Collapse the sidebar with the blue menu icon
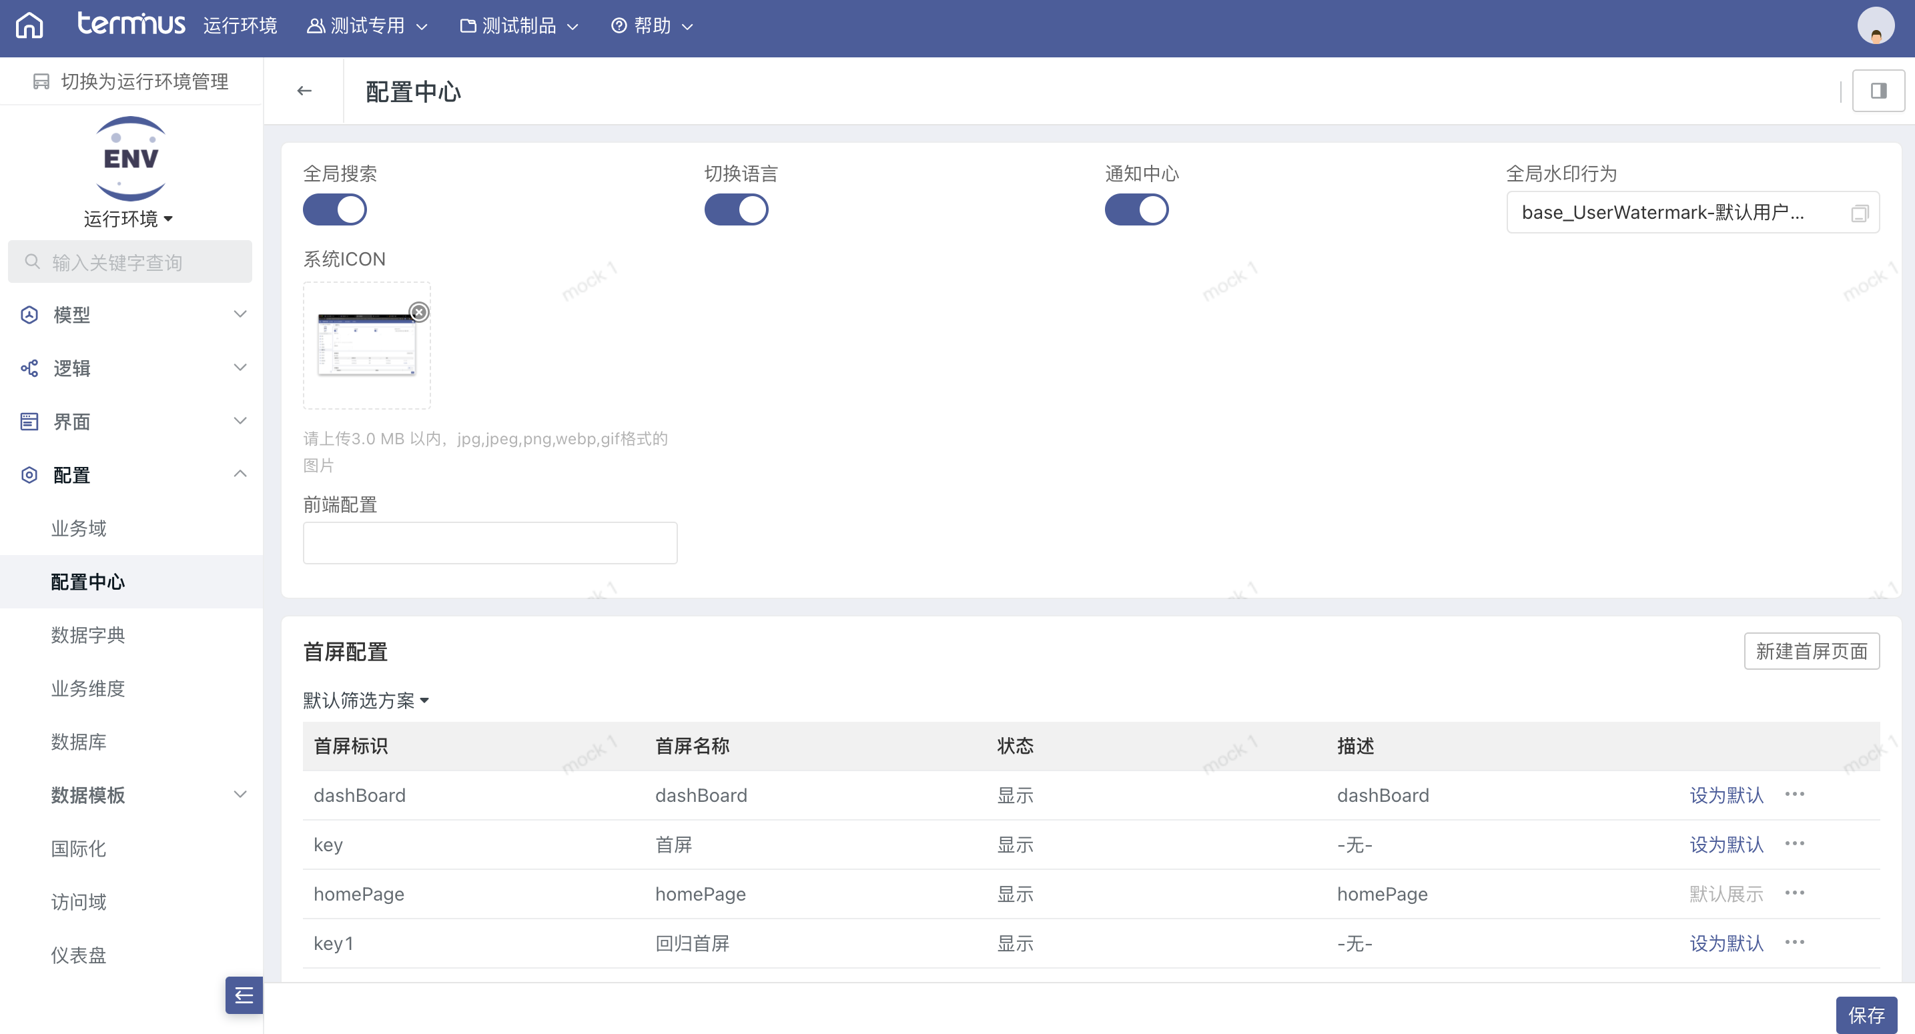The width and height of the screenshot is (1915, 1034). 244,995
